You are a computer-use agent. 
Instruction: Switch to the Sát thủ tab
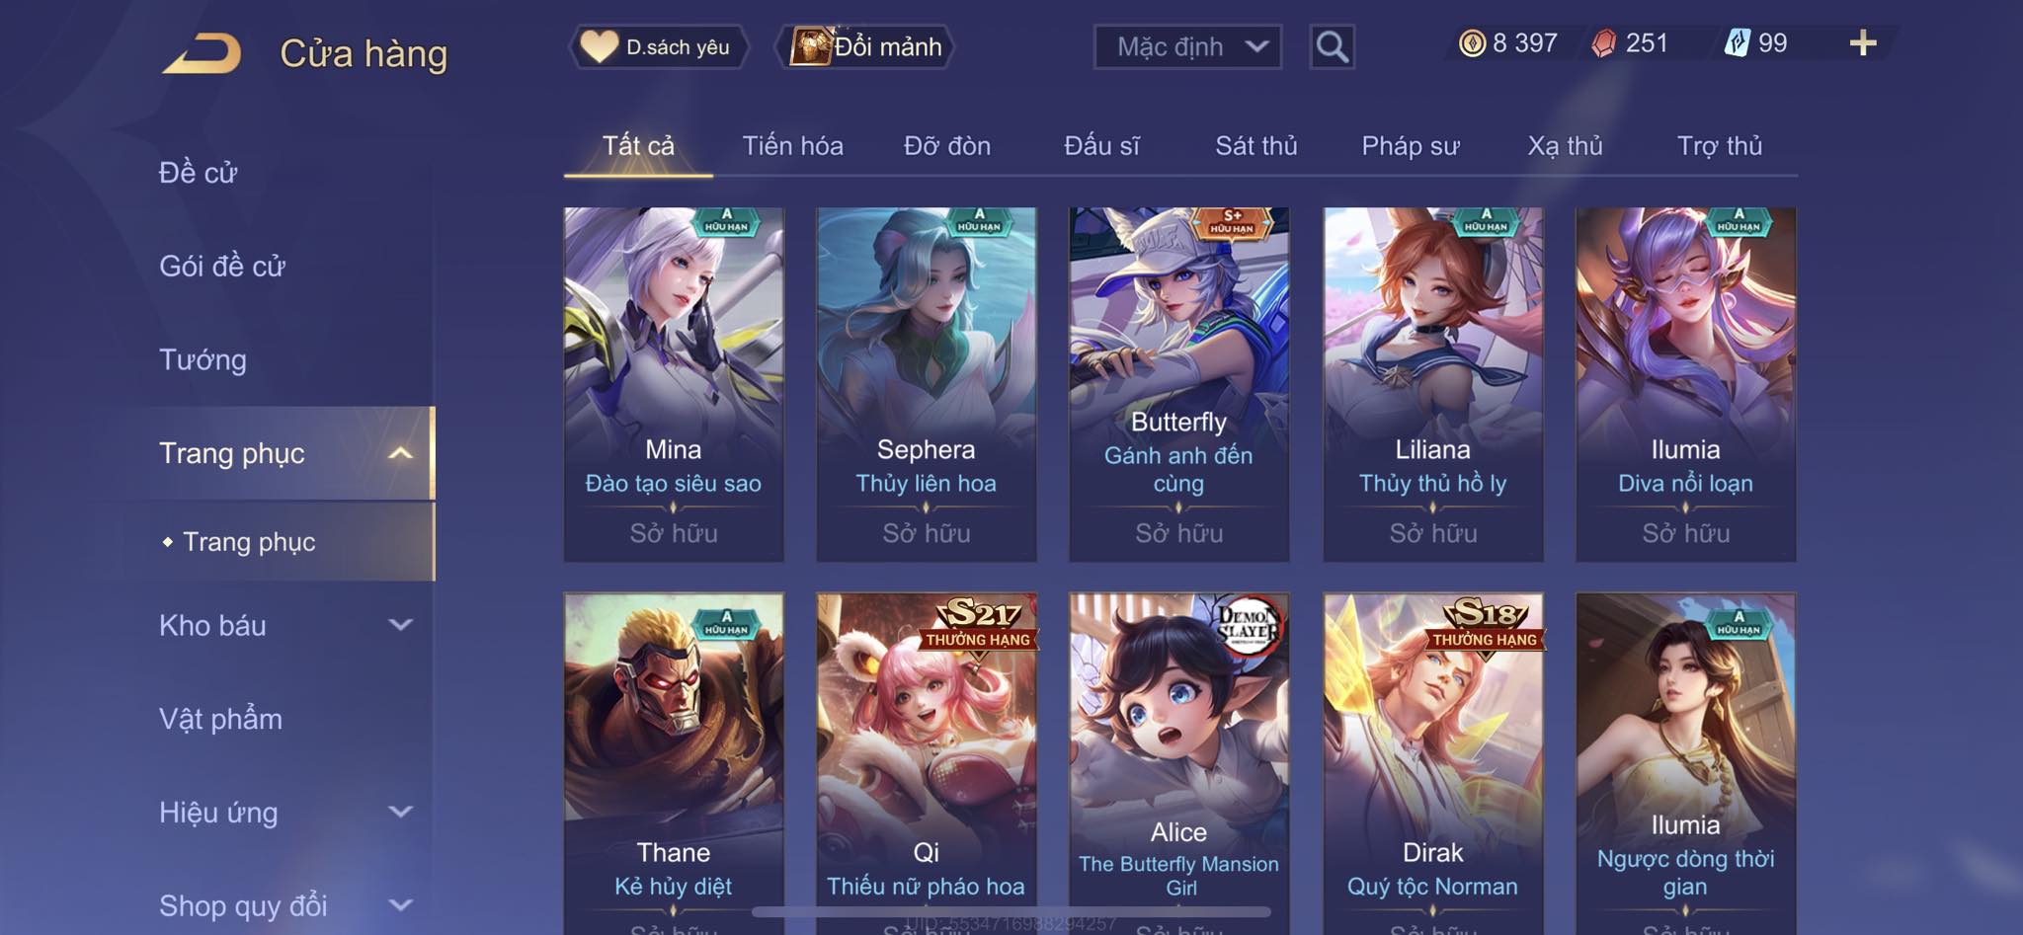[1255, 146]
